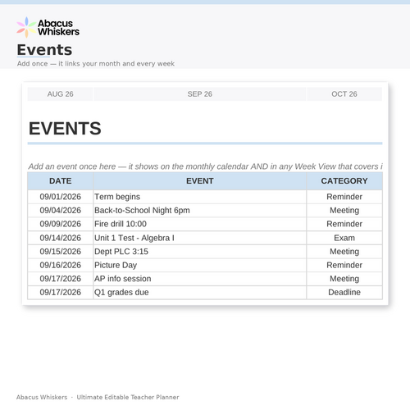Go to the OCT 26 tab
This screenshot has width=410, height=410.
(344, 94)
